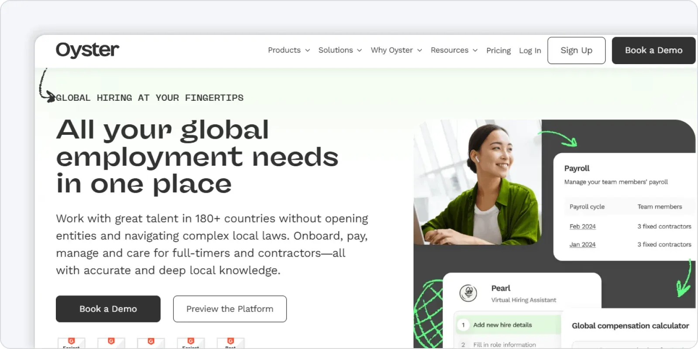Expand the Why Oyster chevron arrow

[x=420, y=51]
